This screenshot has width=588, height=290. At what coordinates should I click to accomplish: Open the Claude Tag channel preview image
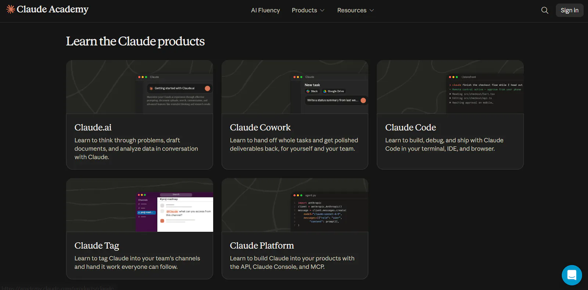point(140,205)
